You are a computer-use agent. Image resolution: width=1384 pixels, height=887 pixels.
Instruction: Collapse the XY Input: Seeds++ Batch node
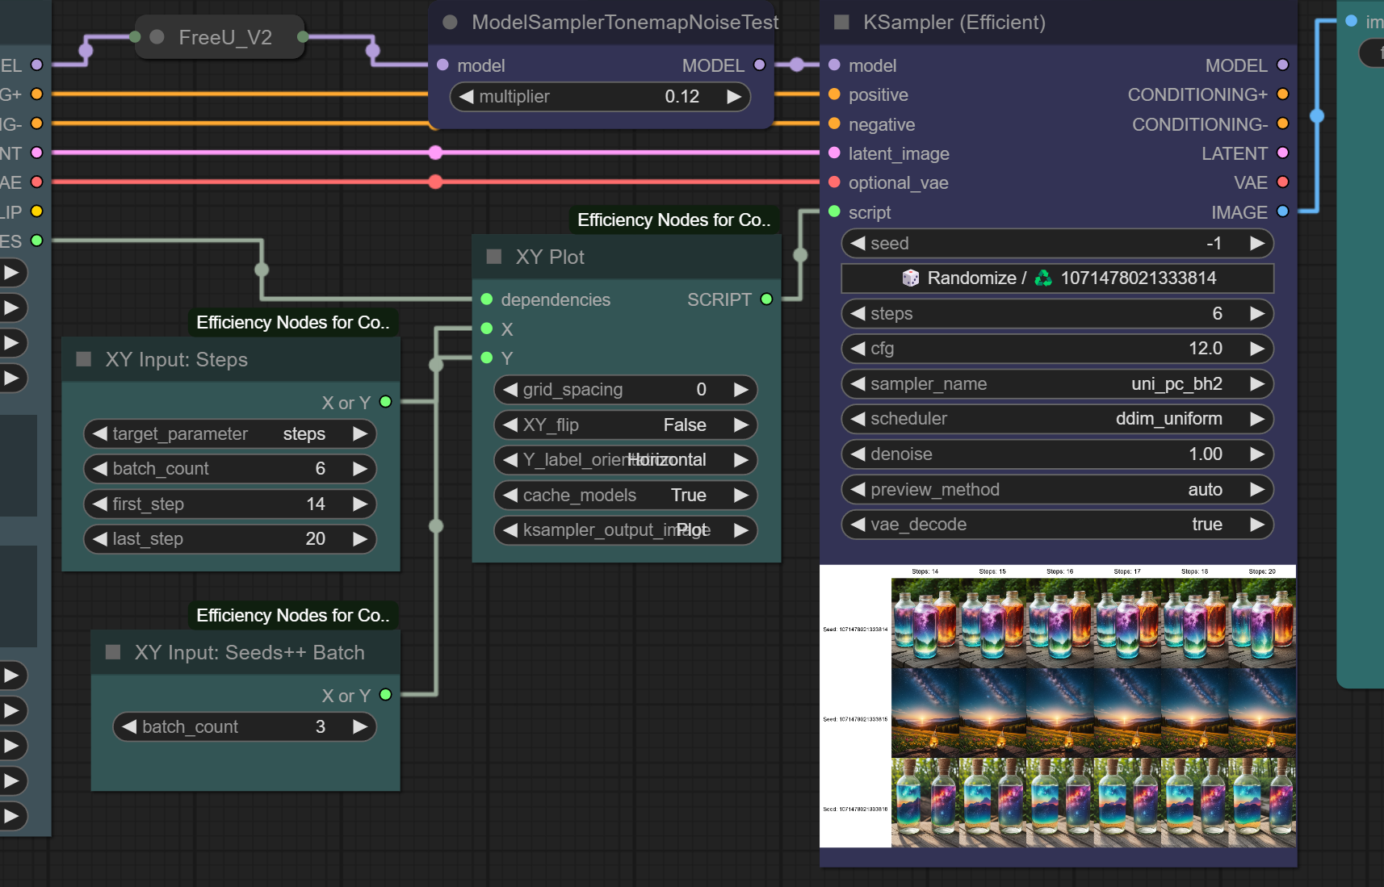113,652
